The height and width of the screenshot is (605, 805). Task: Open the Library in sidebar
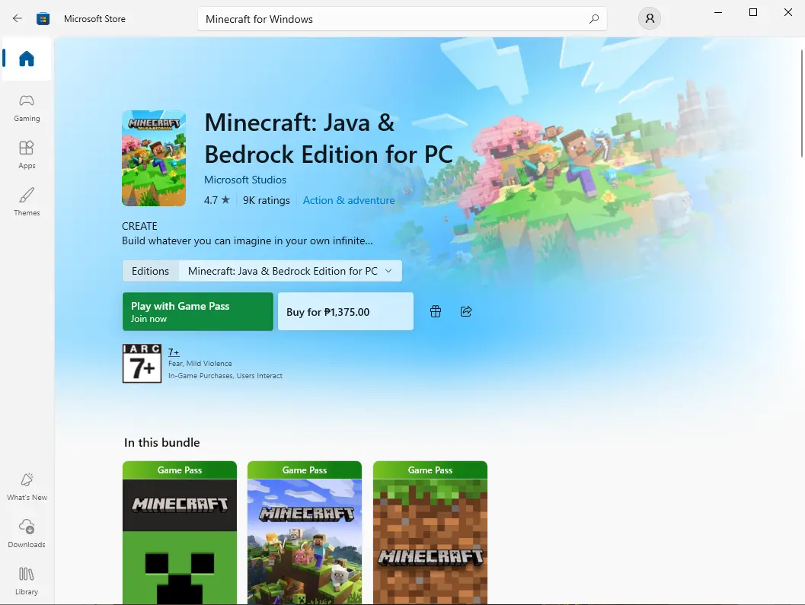27,581
